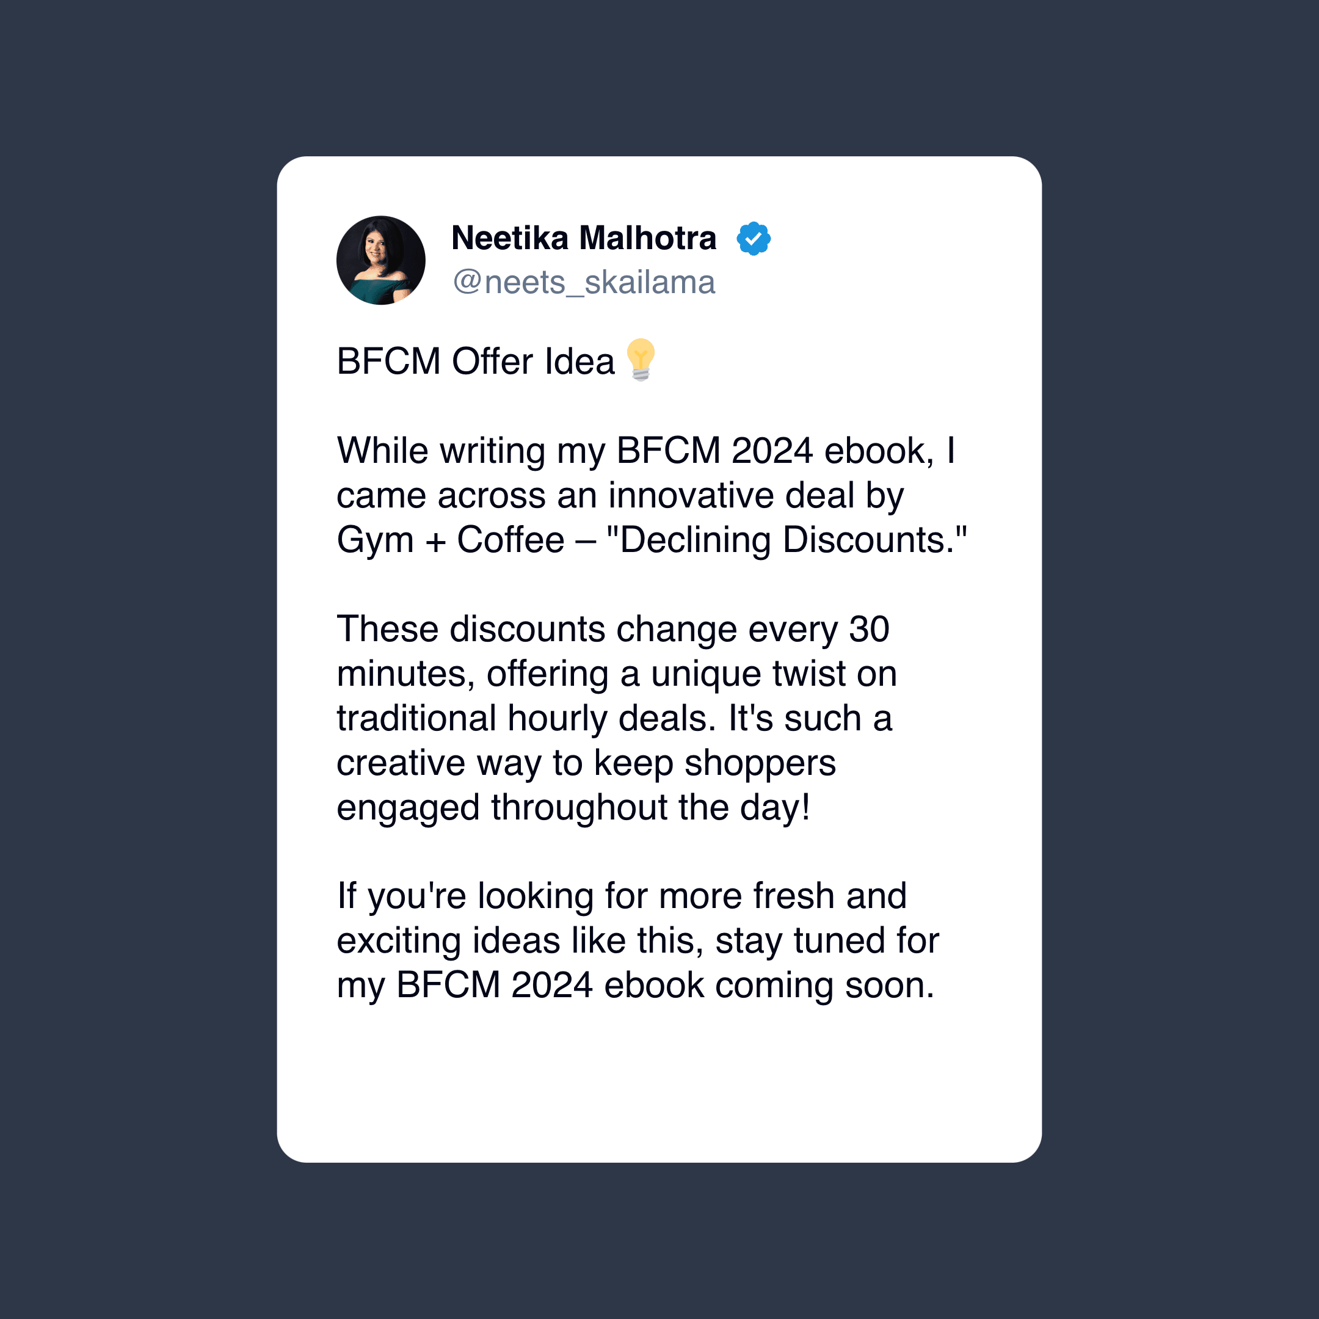Open the @neets_skailama handle
Image resolution: width=1319 pixels, height=1319 pixels.
[x=584, y=283]
